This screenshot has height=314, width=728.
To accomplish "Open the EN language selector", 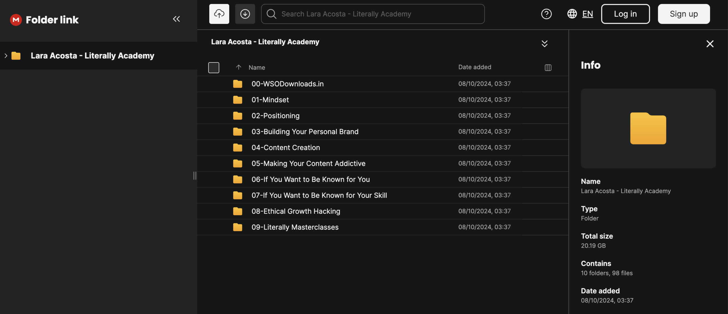I will coord(588,14).
